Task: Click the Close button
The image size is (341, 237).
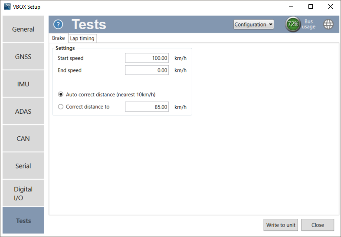Action: click(x=318, y=225)
